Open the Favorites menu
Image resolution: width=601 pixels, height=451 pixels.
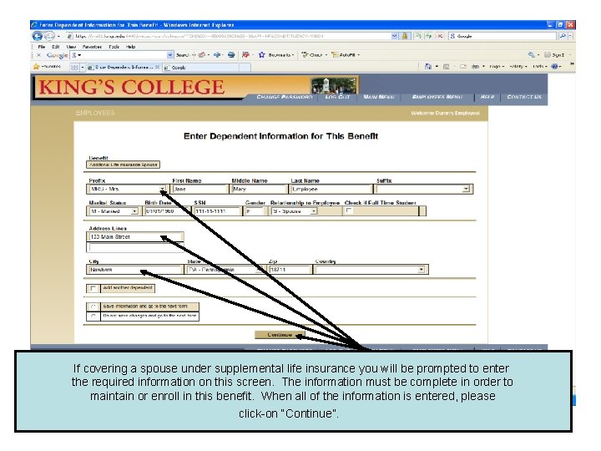tap(92, 47)
